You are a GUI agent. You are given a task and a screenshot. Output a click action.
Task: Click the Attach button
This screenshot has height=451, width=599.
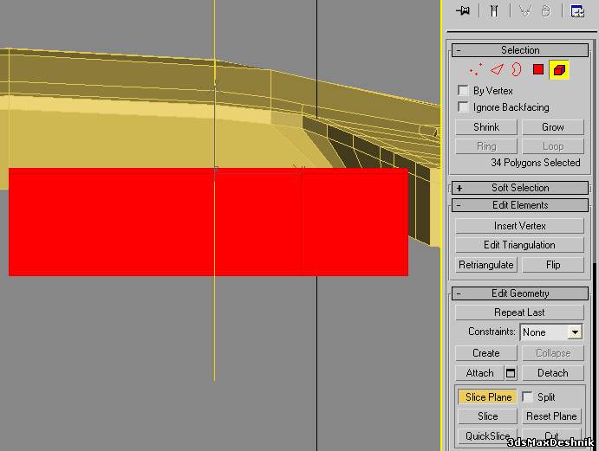(479, 373)
